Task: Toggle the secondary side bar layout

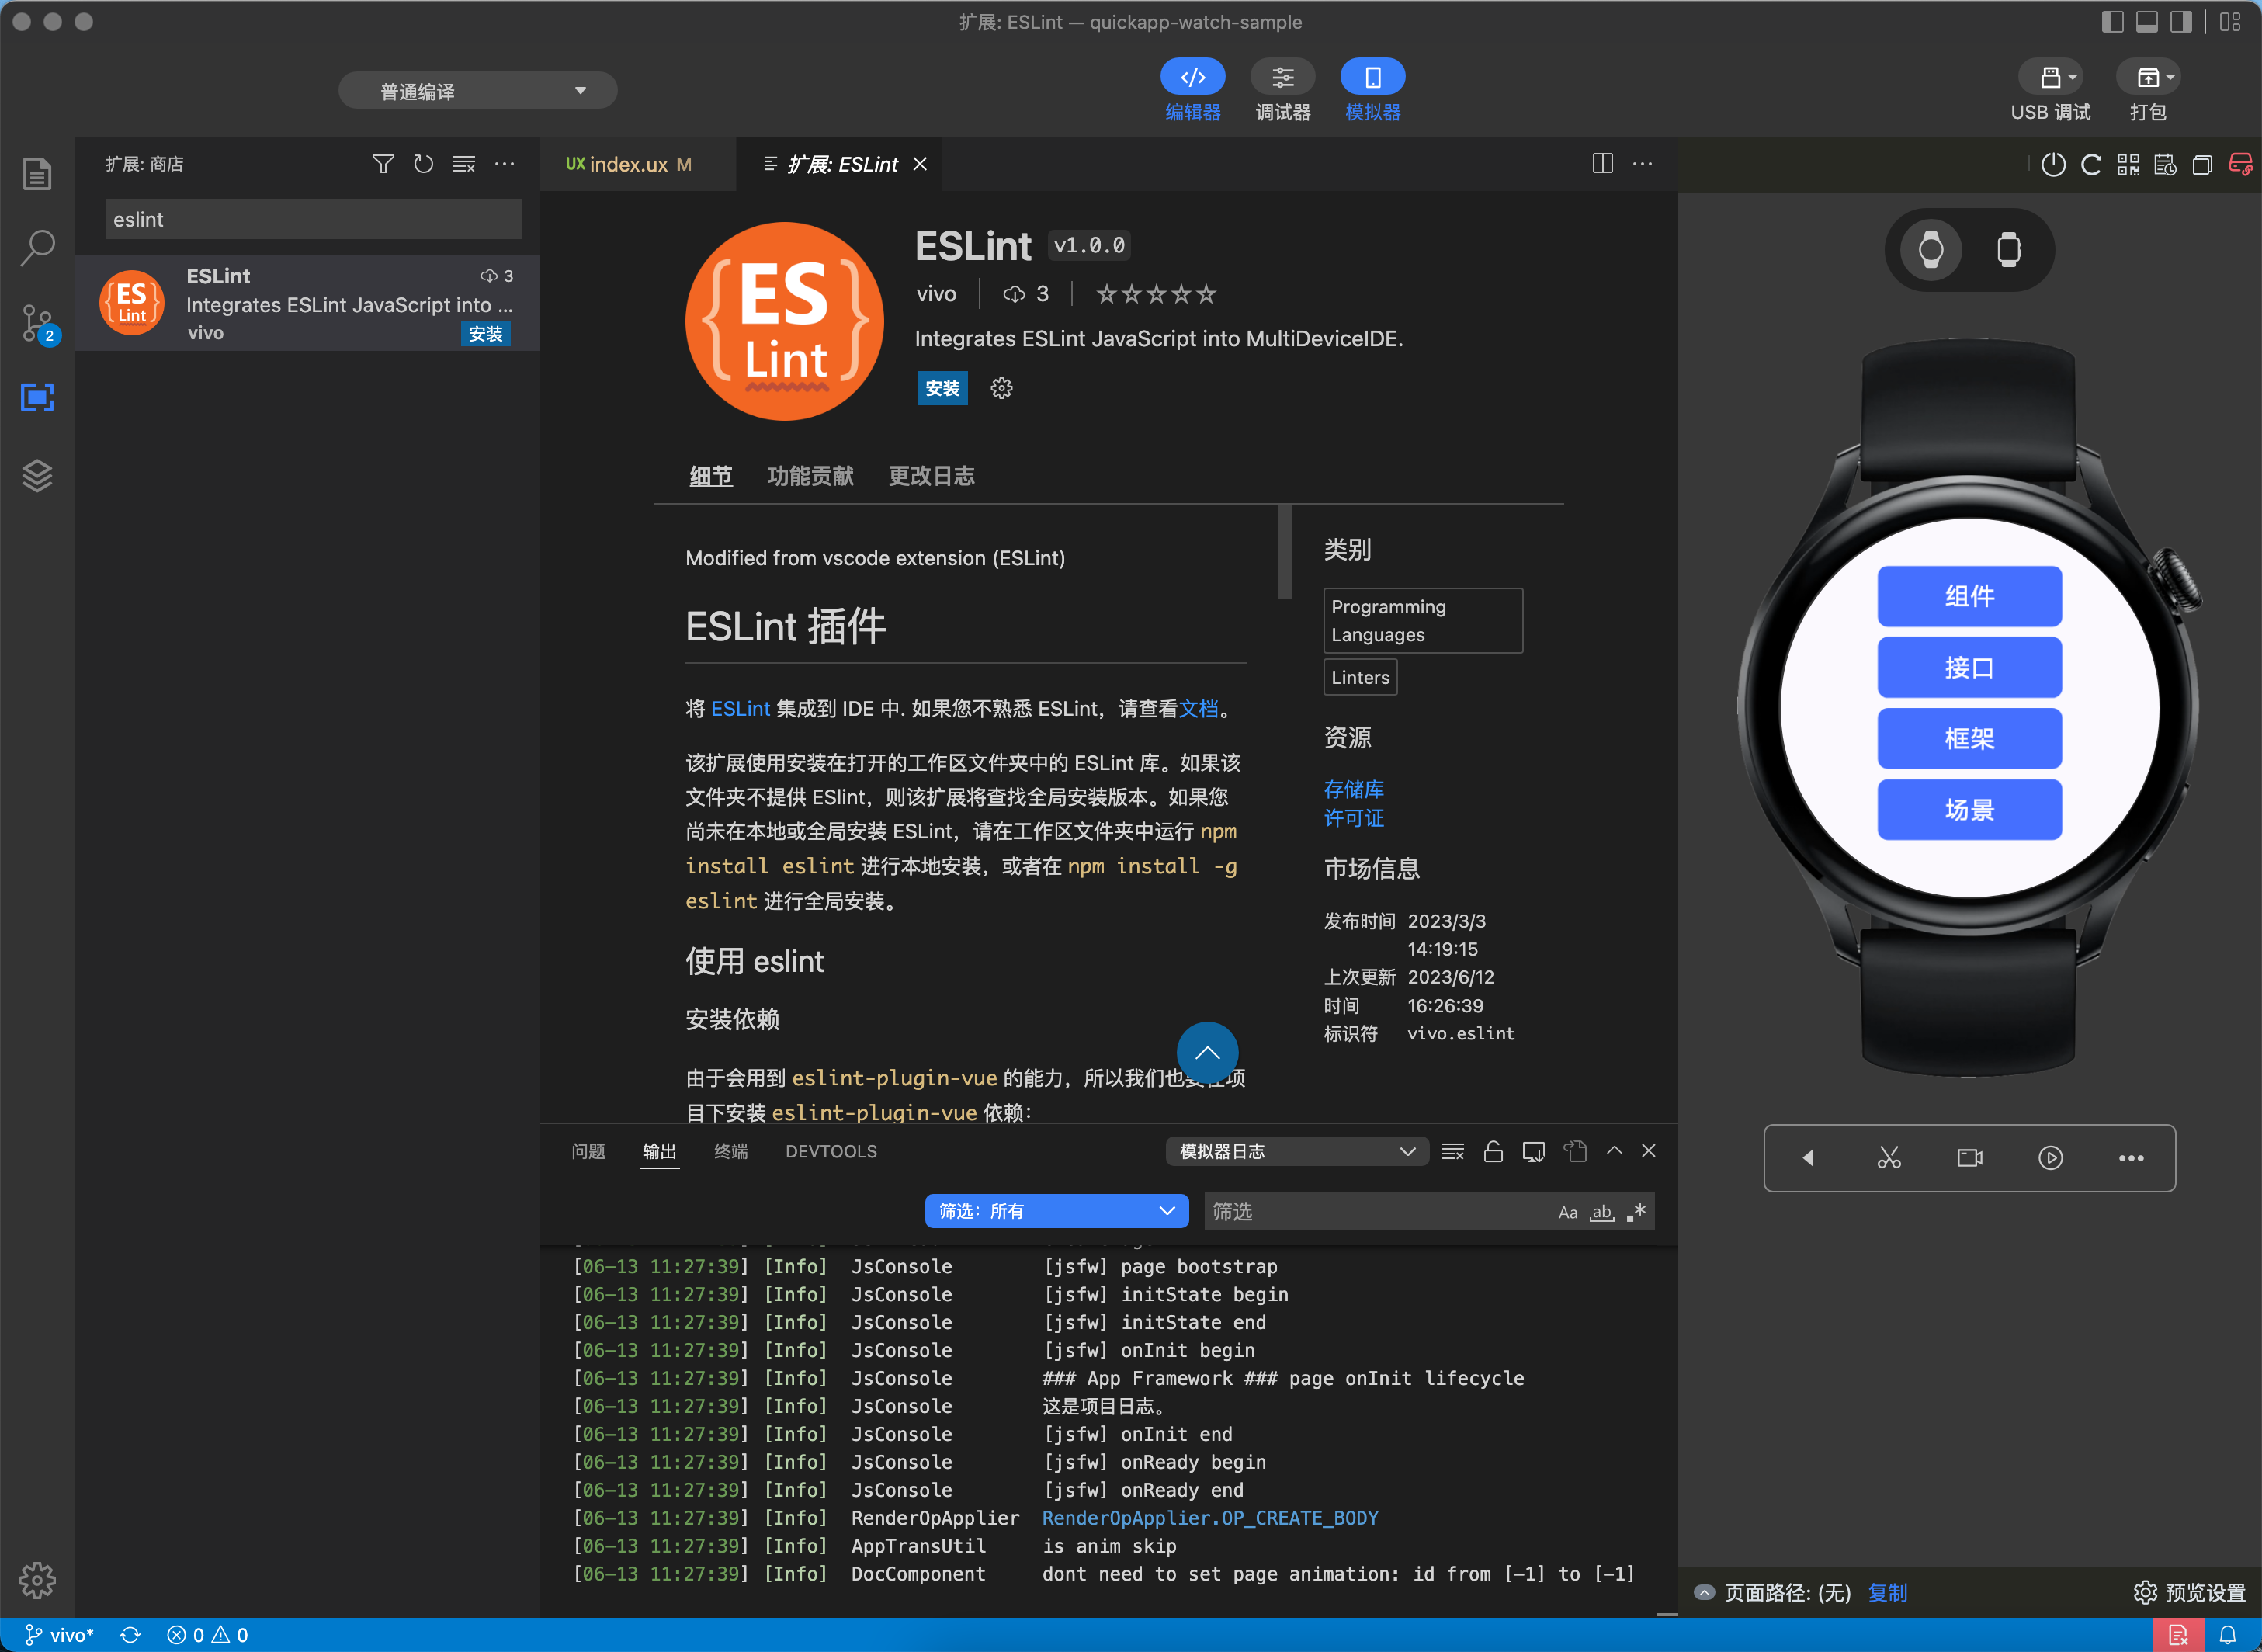Action: (x=2181, y=22)
